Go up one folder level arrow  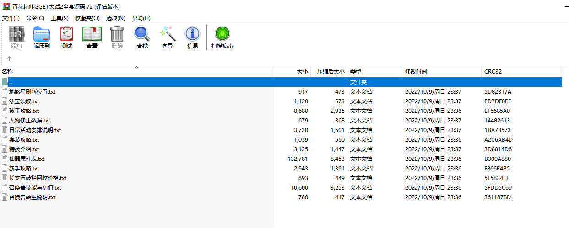[9, 59]
